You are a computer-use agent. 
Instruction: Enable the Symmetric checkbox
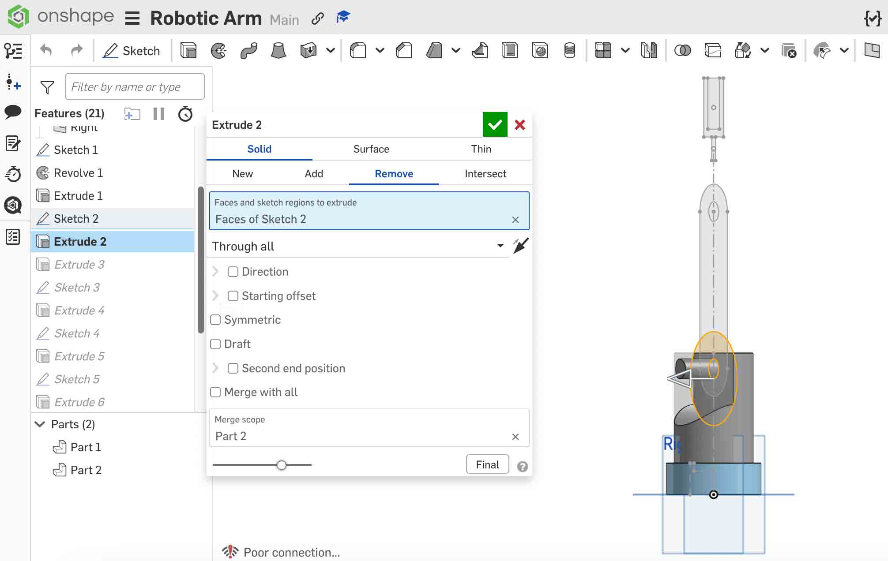[215, 320]
